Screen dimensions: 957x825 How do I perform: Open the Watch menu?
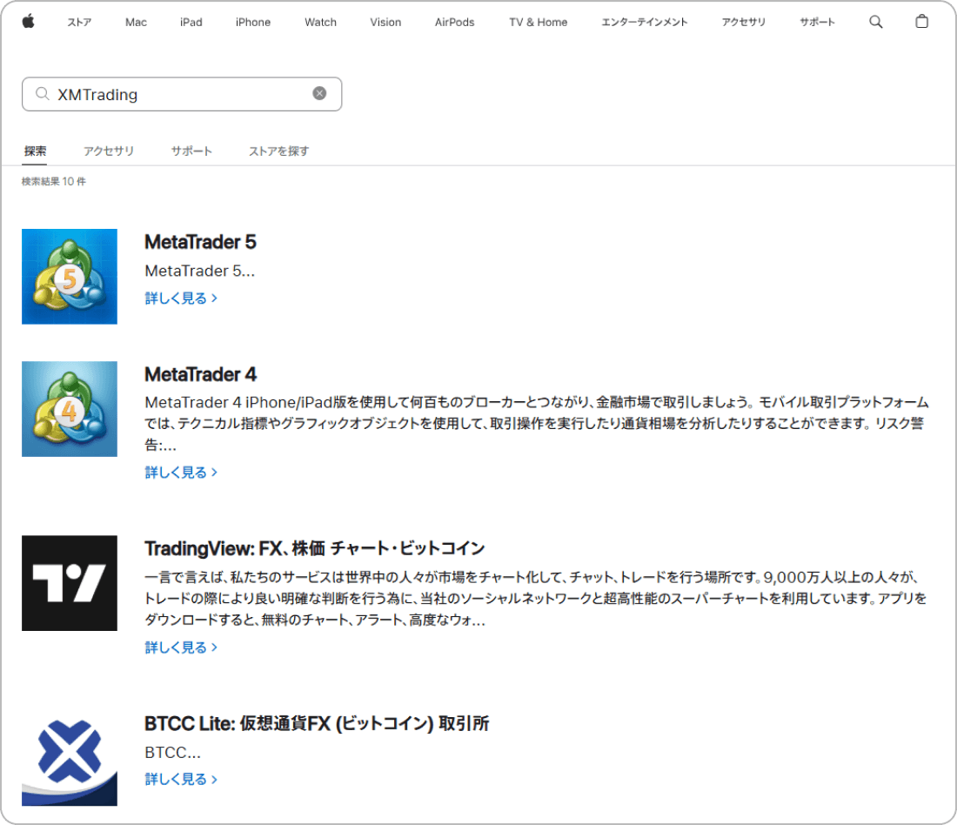point(320,23)
